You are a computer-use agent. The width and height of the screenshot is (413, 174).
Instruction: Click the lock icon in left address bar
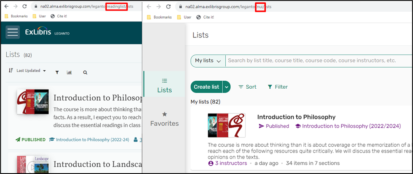[x=36, y=7]
